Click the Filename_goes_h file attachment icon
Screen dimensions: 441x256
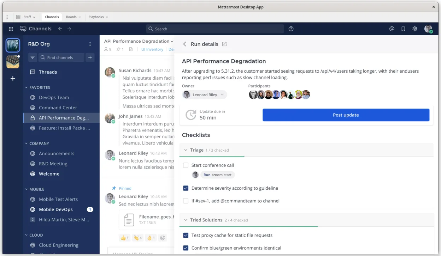coord(129,220)
